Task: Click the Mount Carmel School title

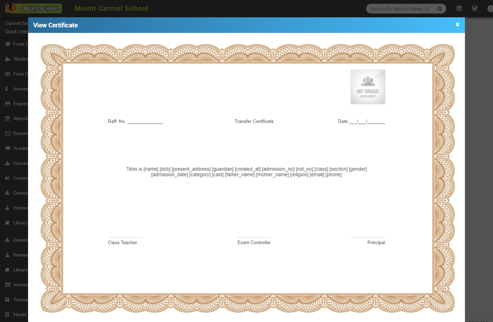Action: coord(111,8)
